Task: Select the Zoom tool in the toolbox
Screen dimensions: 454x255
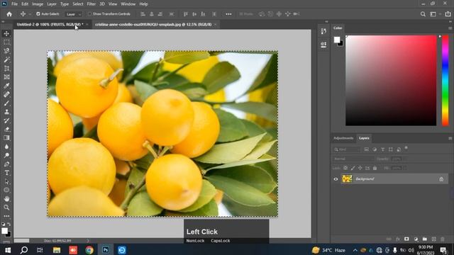Action: point(6,208)
